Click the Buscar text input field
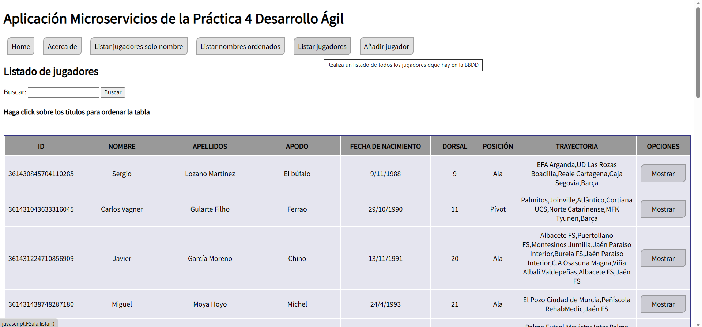Viewport: 702px width, 327px height. [63, 92]
